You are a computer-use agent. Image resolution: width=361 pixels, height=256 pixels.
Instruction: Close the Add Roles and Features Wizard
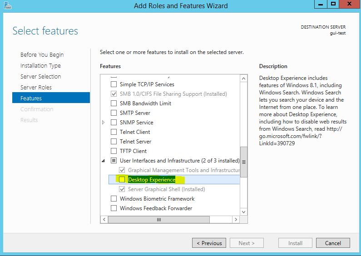point(349,4)
